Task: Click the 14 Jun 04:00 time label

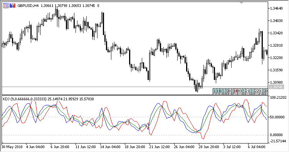Action: click(x=110, y=147)
